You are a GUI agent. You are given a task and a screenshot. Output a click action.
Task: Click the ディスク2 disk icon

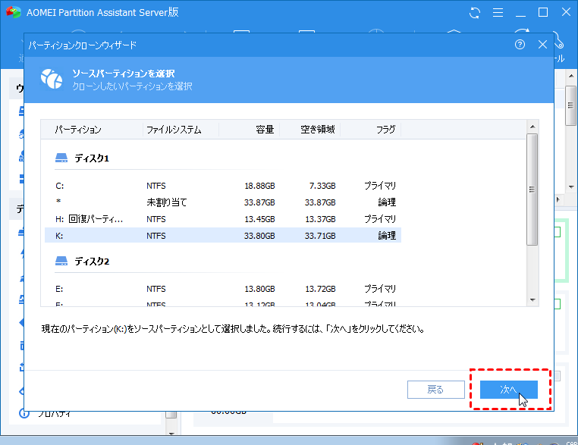[61, 262]
